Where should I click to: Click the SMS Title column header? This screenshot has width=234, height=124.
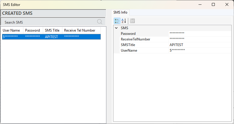pos(53,30)
